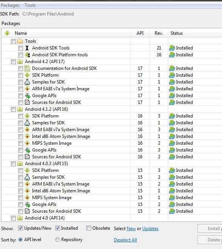Select the 'Android 4.2 (API 17)' group label
The width and height of the screenshot is (222, 249).
[45, 62]
